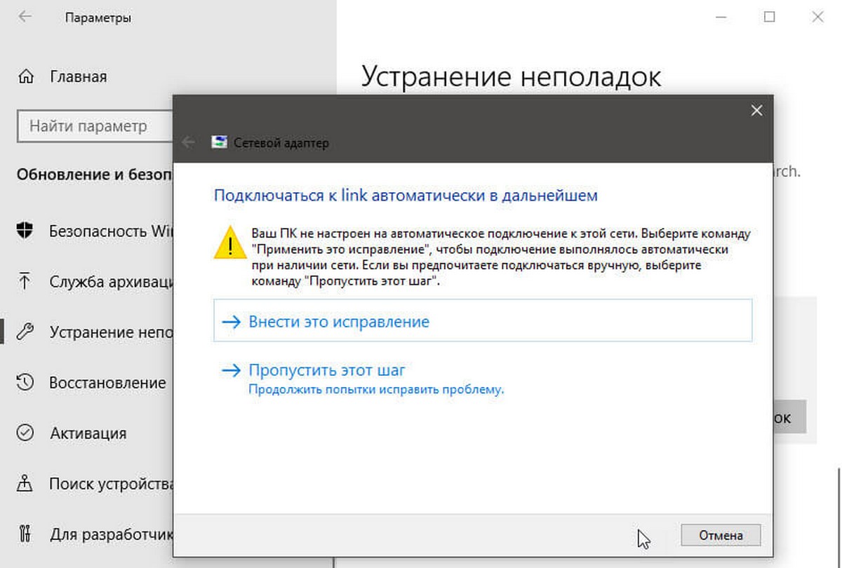Open Восстановление settings section

pyautogui.click(x=107, y=383)
